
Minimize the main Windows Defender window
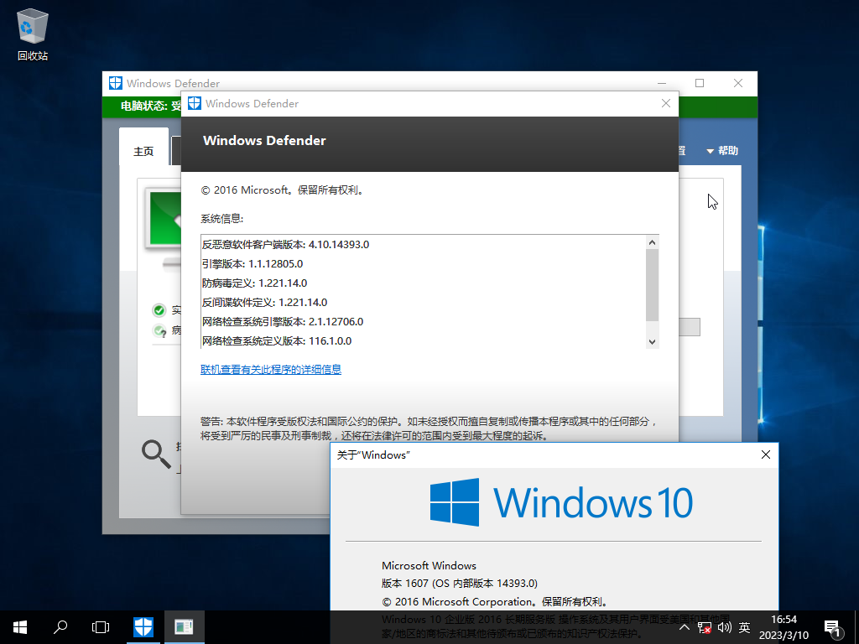(662, 83)
